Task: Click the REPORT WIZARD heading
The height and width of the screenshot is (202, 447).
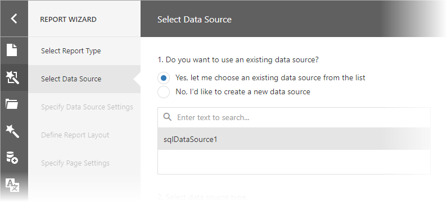Action: pos(68,19)
